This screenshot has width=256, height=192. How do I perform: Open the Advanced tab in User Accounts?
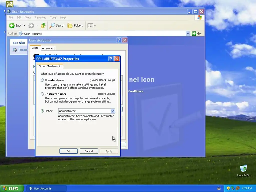(x=48, y=48)
